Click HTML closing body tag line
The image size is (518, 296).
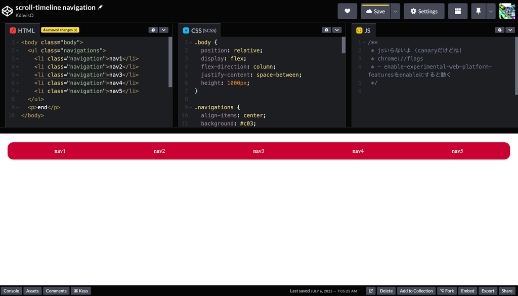point(32,116)
